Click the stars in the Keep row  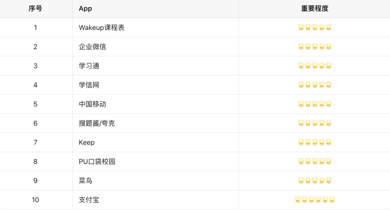[x=315, y=142]
